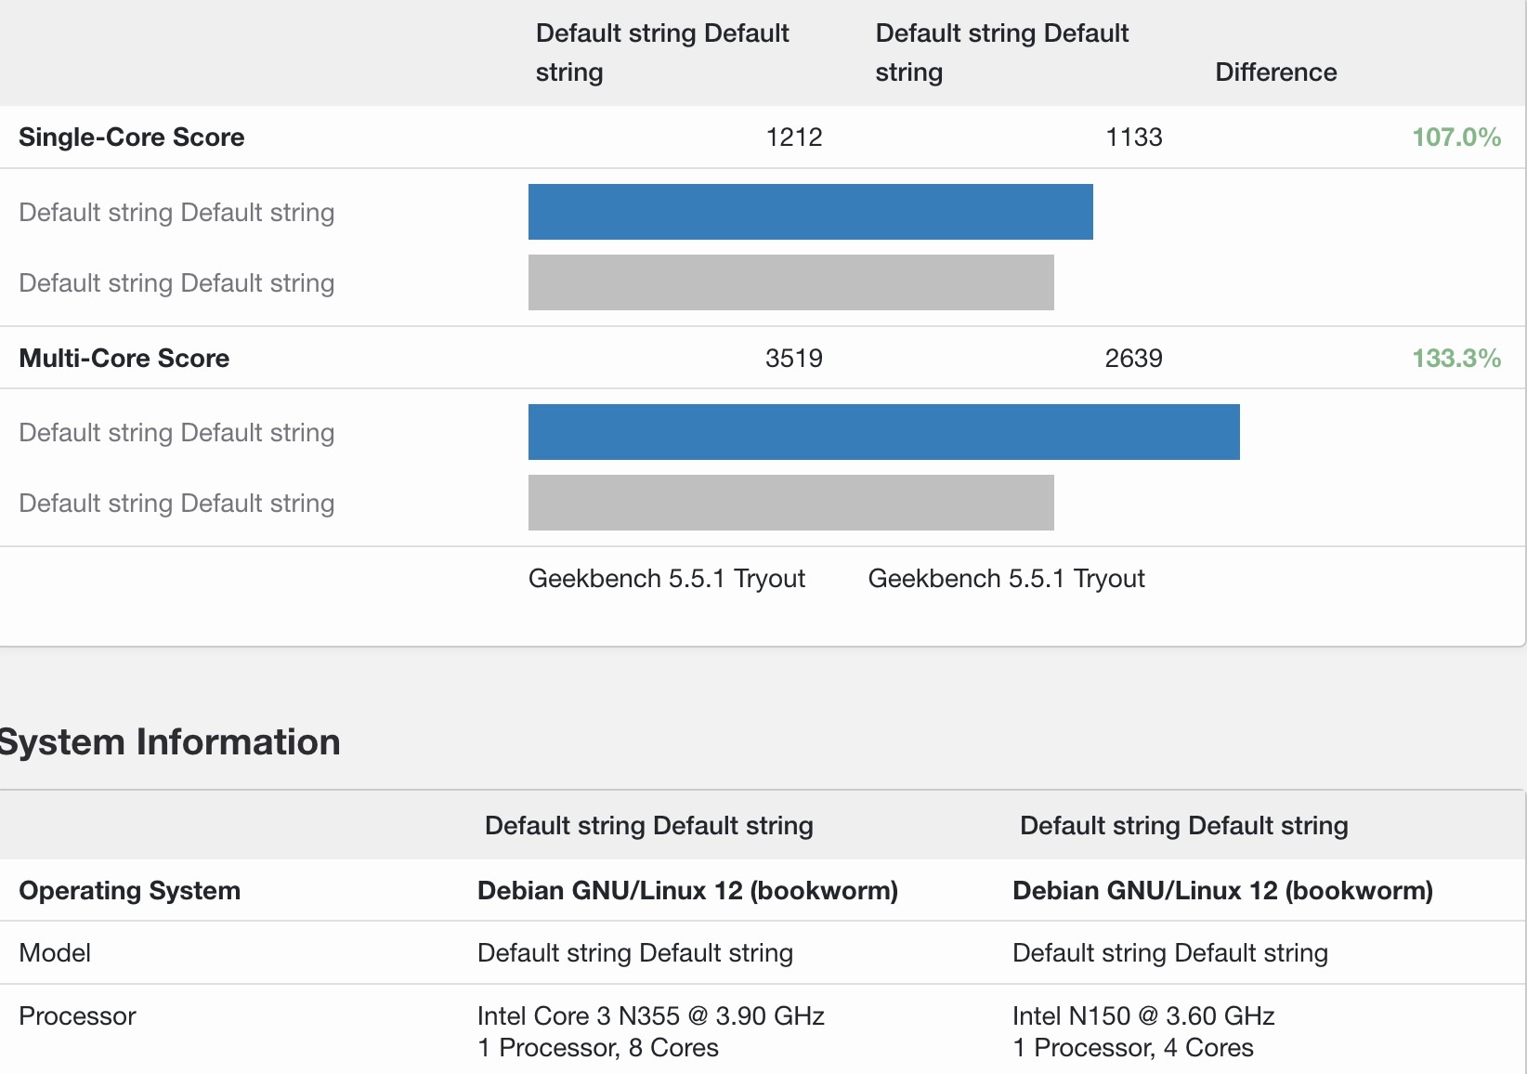The image size is (1527, 1074).
Task: Click the blue Single-Core score bar
Action: click(810, 212)
